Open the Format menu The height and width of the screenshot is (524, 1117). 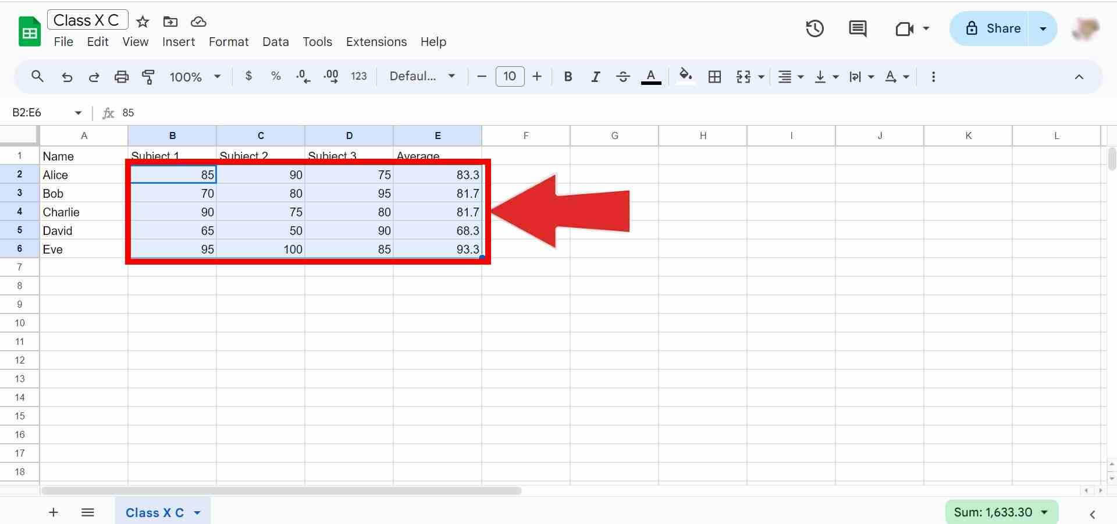[x=228, y=41]
